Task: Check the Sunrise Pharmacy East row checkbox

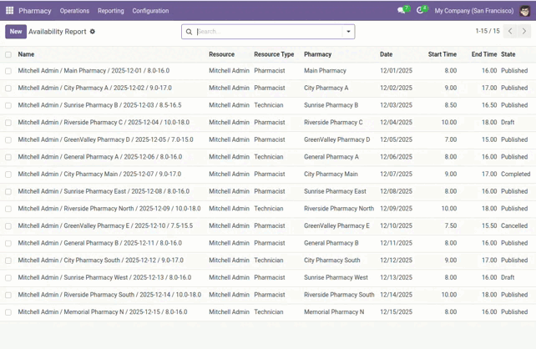Action: pyautogui.click(x=8, y=191)
